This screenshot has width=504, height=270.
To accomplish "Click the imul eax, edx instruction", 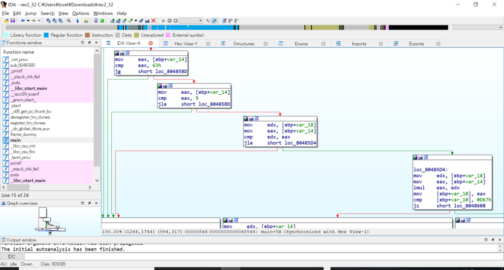I will [x=436, y=188].
